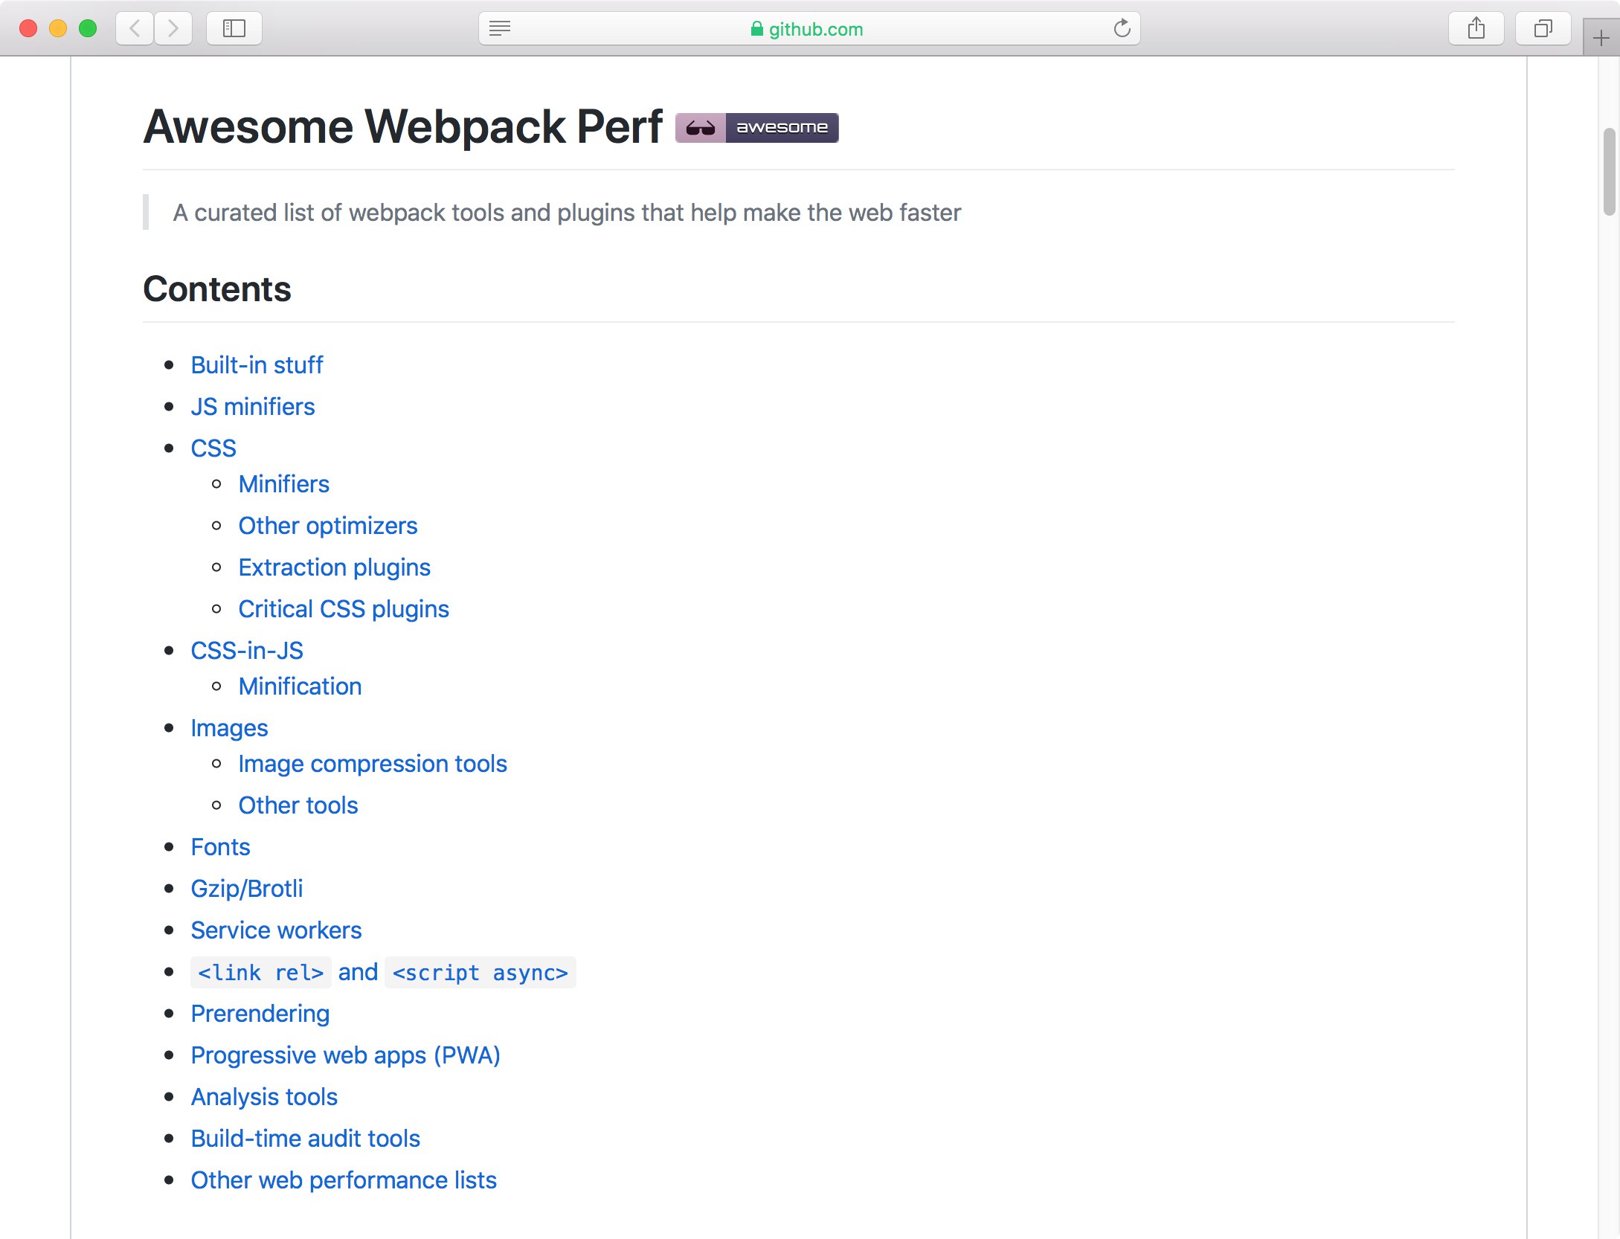Open Service workers link

tap(276, 930)
